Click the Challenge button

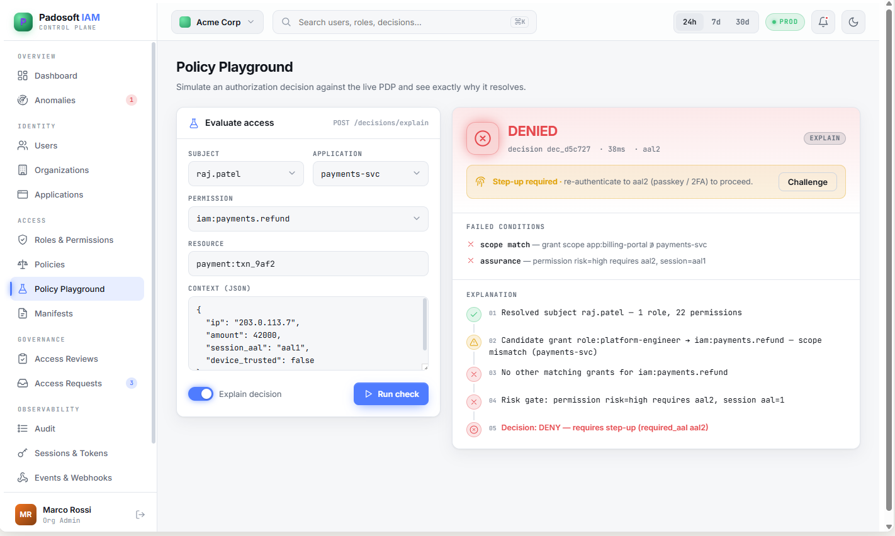click(x=808, y=182)
